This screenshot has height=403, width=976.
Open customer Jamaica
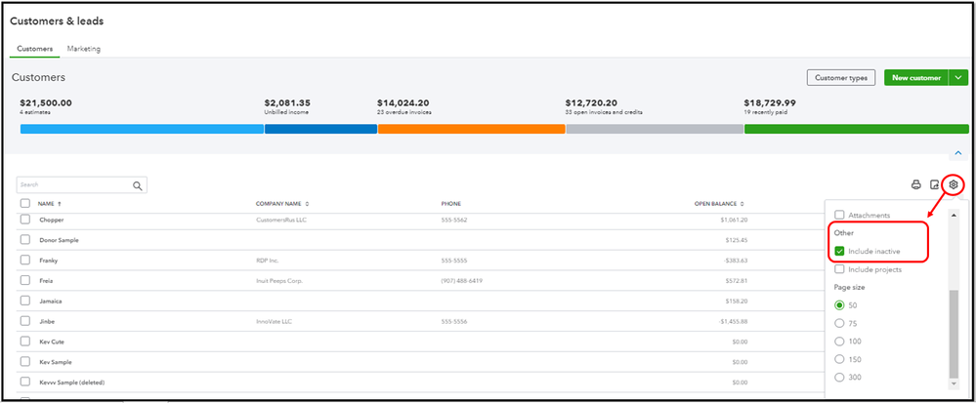tap(51, 301)
